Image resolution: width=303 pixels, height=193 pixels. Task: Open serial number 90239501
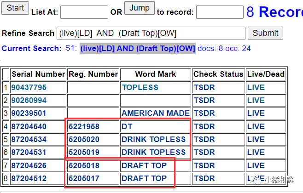pos(29,114)
